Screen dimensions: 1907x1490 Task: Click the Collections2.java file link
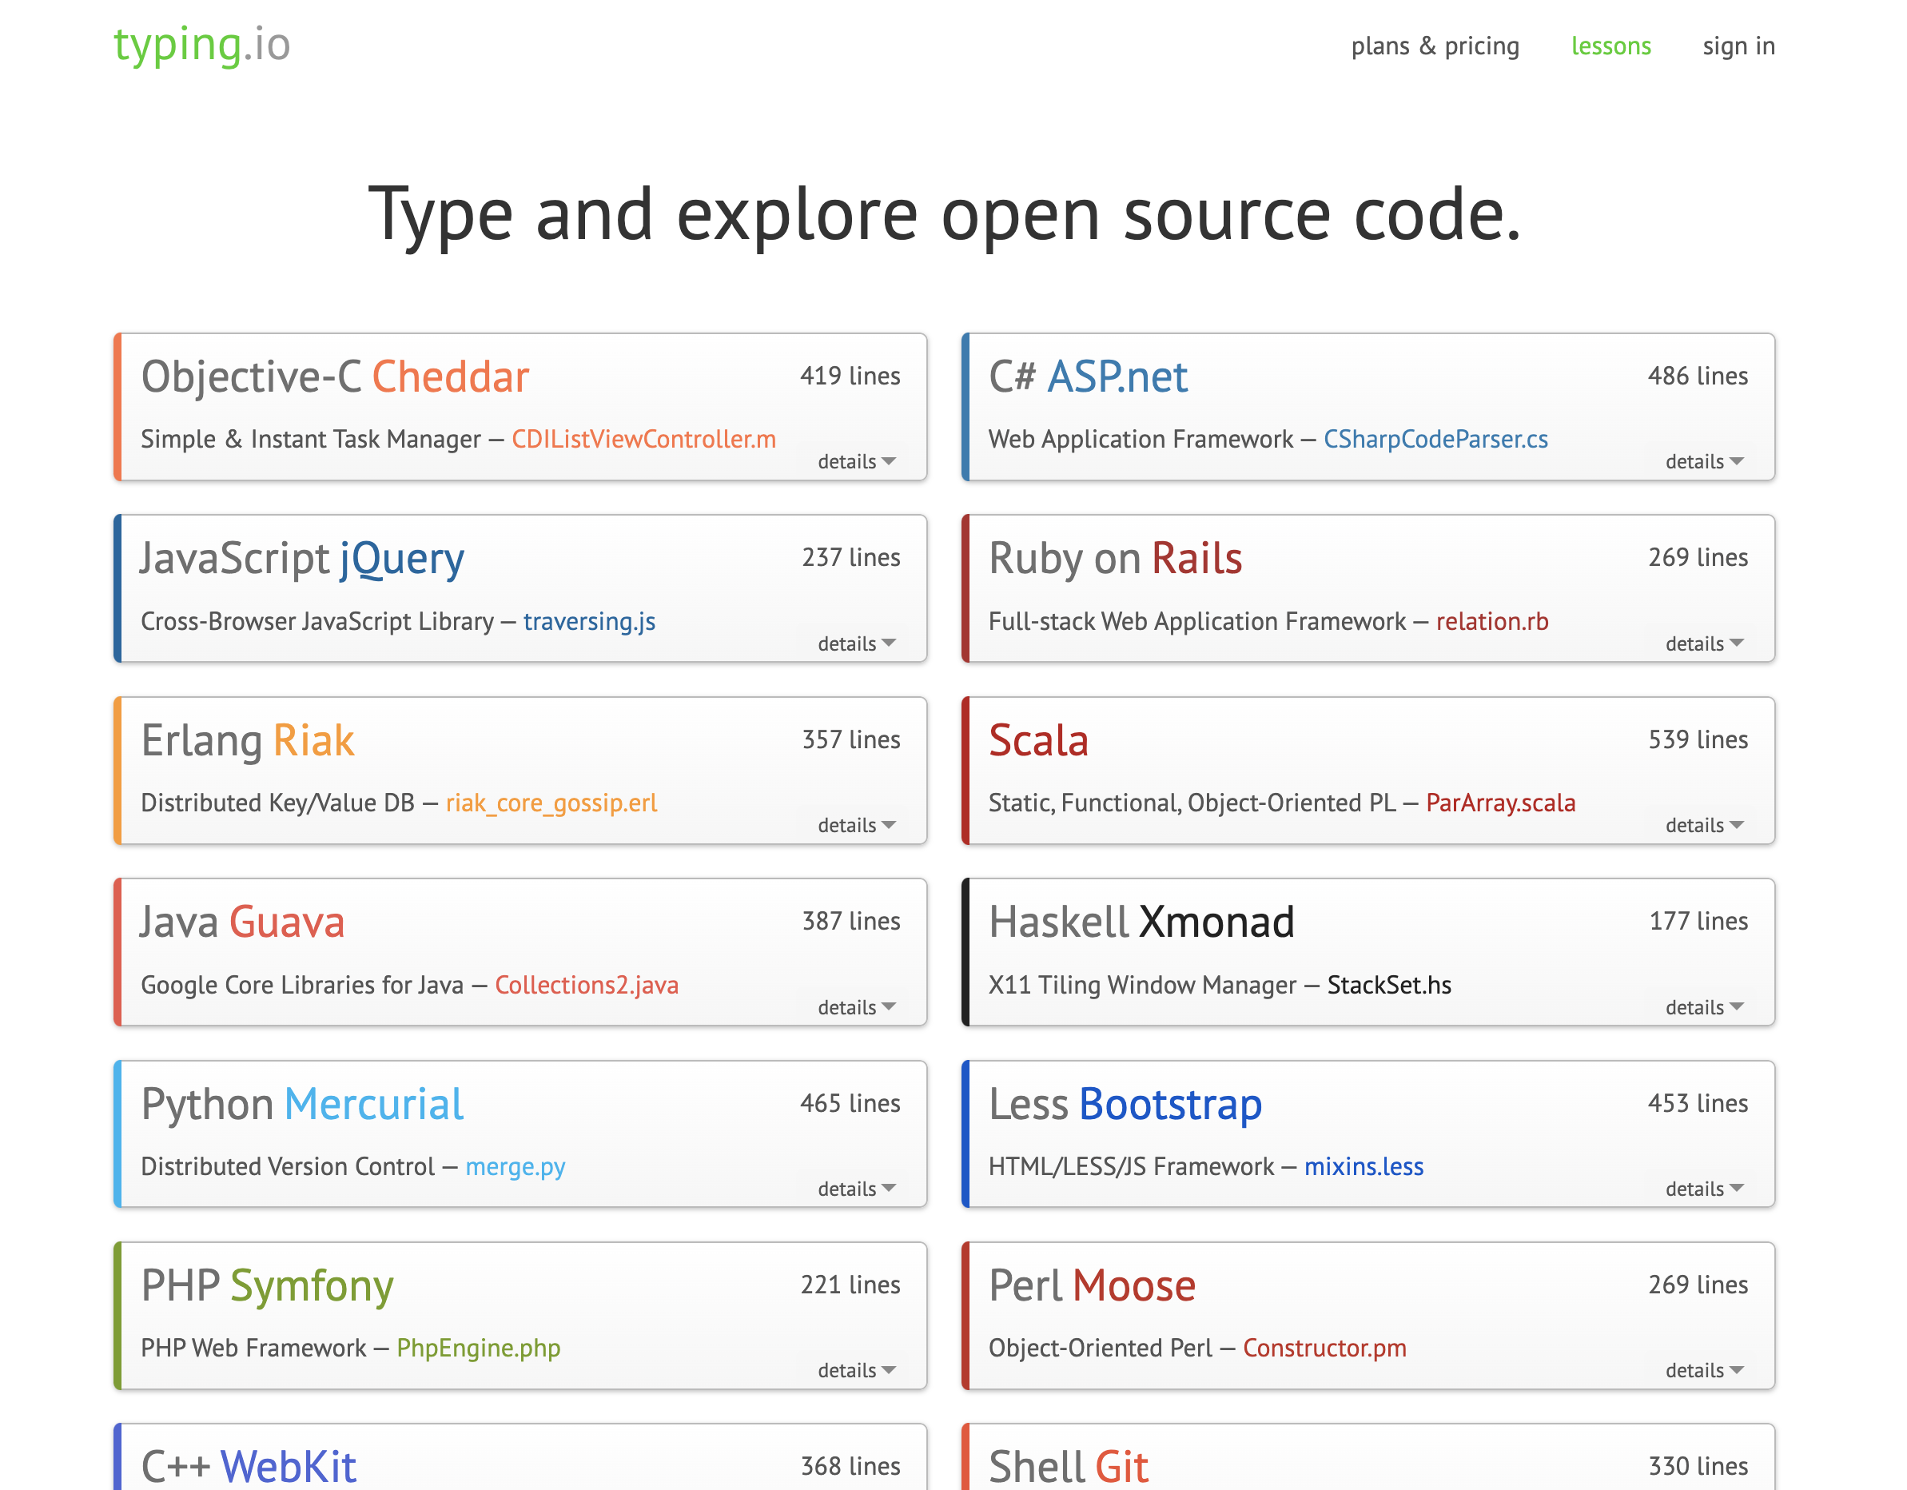(587, 984)
